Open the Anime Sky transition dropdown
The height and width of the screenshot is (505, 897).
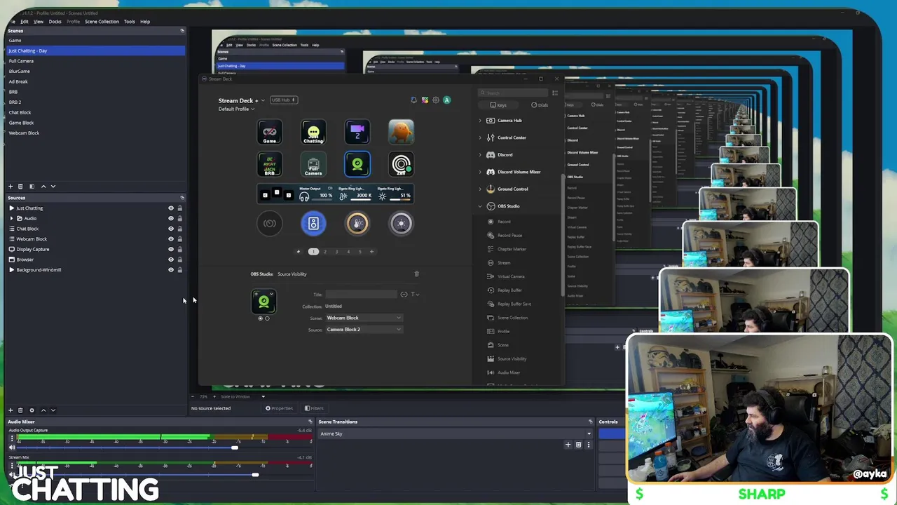[456, 434]
